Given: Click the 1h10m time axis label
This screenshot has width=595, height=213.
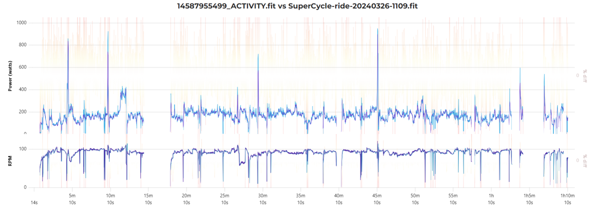Looking at the screenshot, I should click(x=567, y=196).
